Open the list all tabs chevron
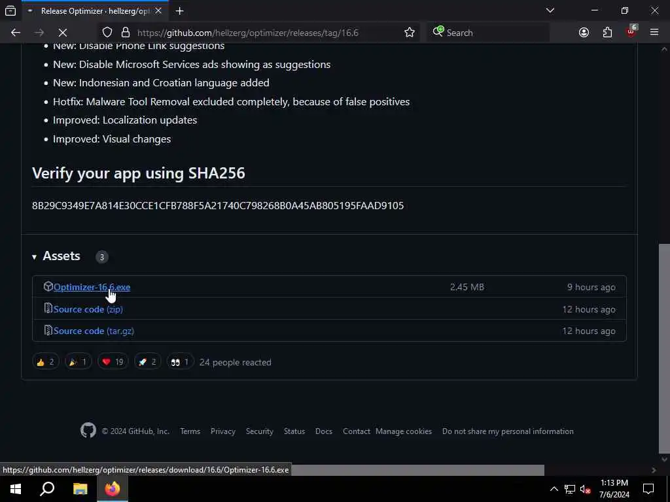The height and width of the screenshot is (502, 670). pyautogui.click(x=550, y=10)
